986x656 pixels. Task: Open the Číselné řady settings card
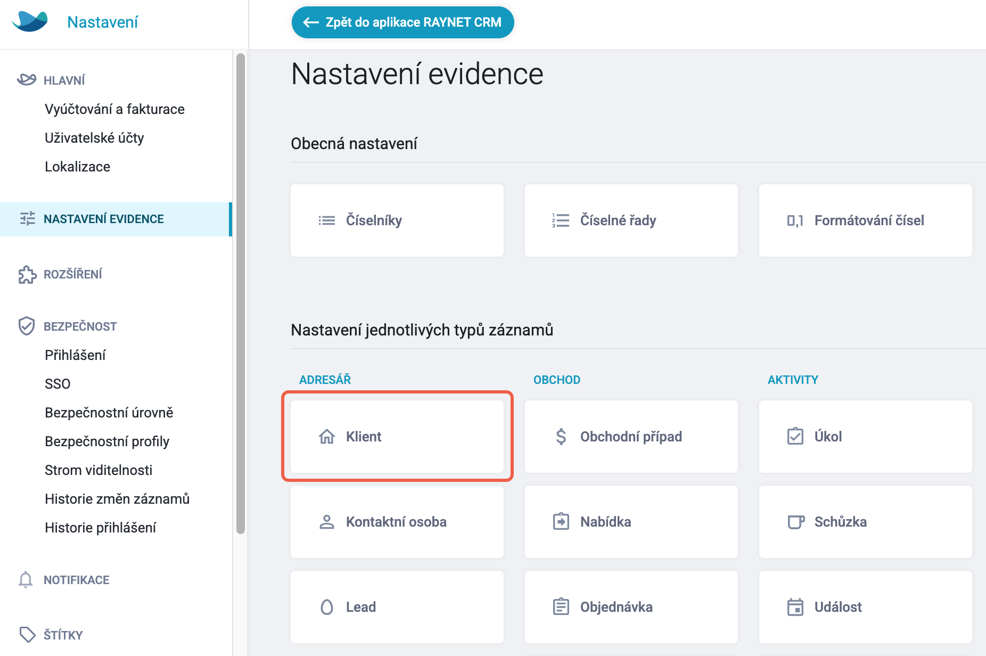point(631,220)
